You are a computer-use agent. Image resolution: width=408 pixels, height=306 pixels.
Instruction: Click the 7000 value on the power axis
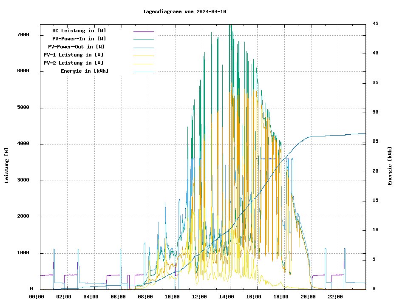(23, 34)
